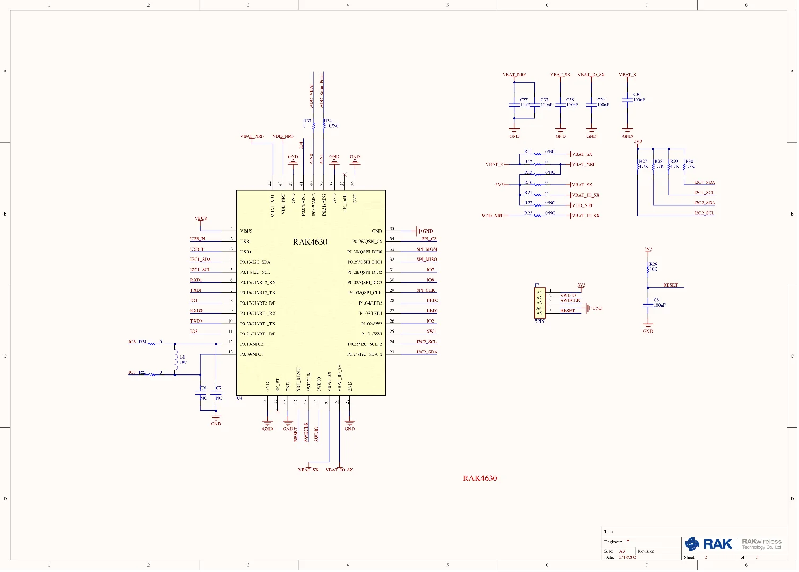The width and height of the screenshot is (799, 572).
Task: Select the ADC_VBAT vertical net label
Action: click(312, 95)
